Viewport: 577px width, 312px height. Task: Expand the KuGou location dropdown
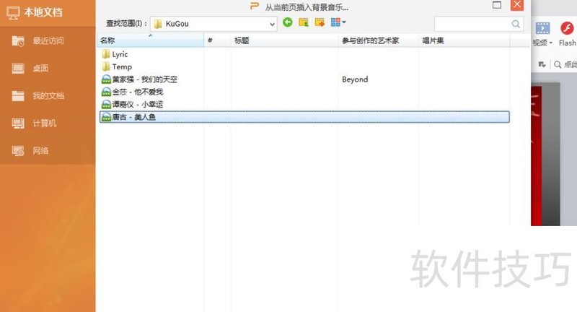tap(272, 25)
